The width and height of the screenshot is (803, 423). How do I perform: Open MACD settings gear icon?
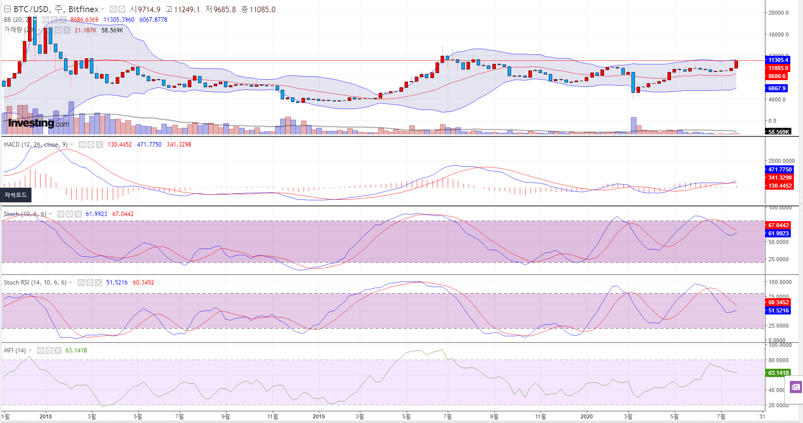[x=91, y=145]
